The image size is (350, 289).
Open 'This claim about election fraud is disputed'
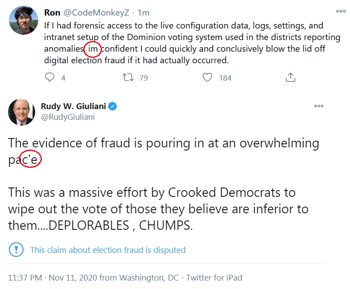pyautogui.click(x=108, y=250)
